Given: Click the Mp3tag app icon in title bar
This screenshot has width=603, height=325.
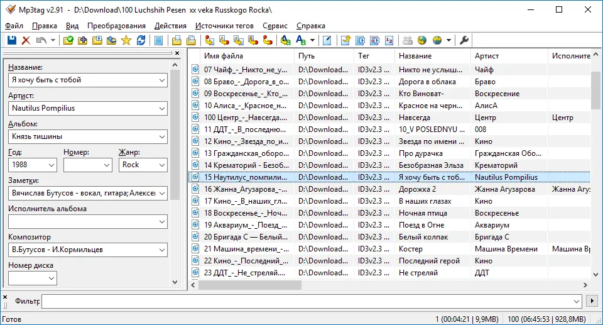Looking at the screenshot, I should 11,9.
